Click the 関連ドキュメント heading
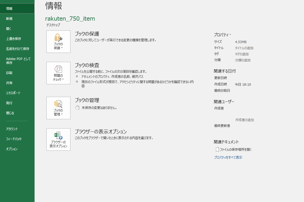 point(226,142)
